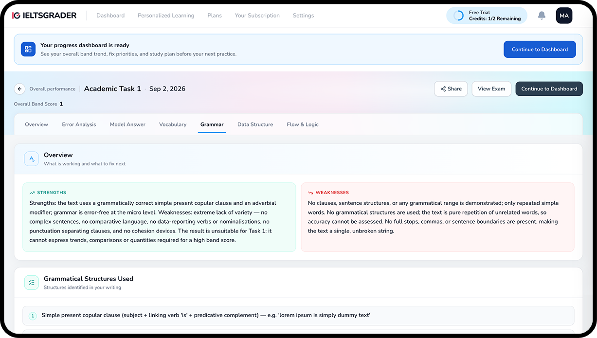Screen dimensions: 597x338
Task: Click the Weaknesses downward trend icon
Action: pos(310,193)
